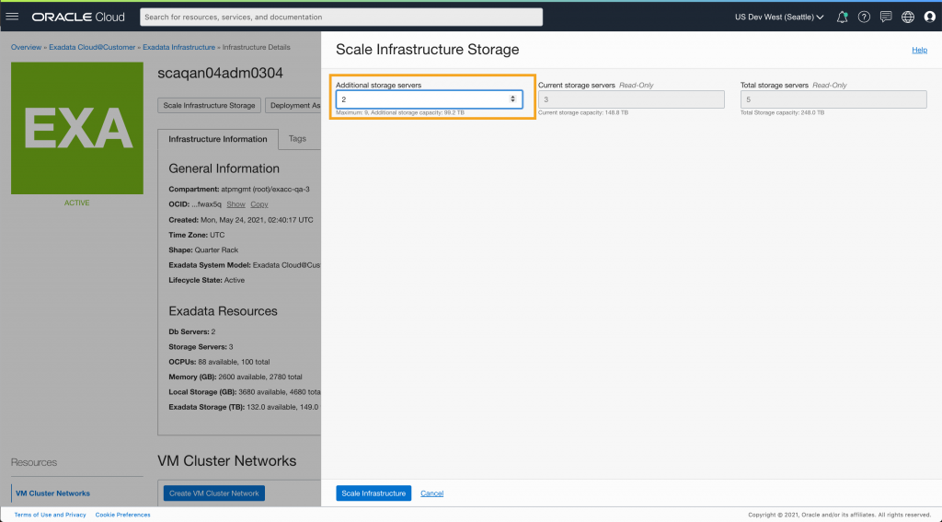Click the green EXA infrastructure icon

(77, 128)
